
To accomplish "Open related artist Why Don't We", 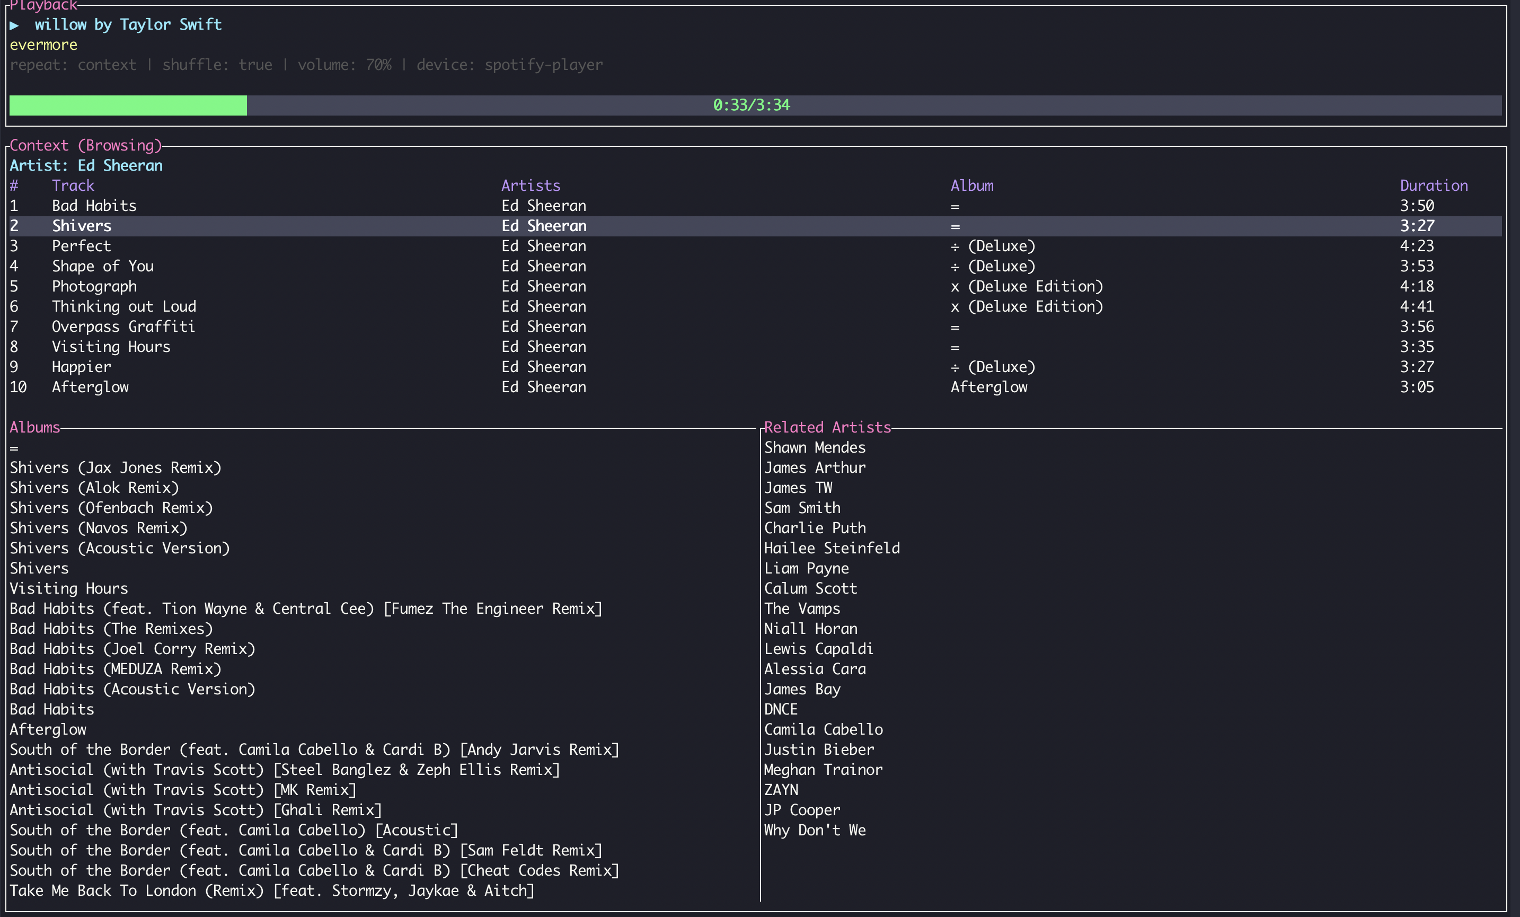I will point(815,831).
